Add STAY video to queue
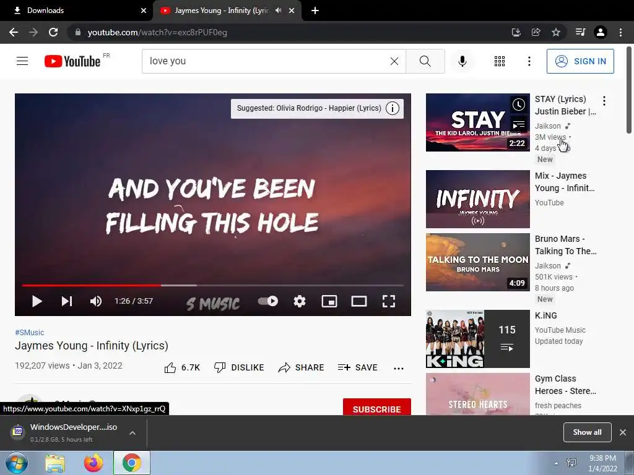This screenshot has height=475, width=634. point(519,125)
